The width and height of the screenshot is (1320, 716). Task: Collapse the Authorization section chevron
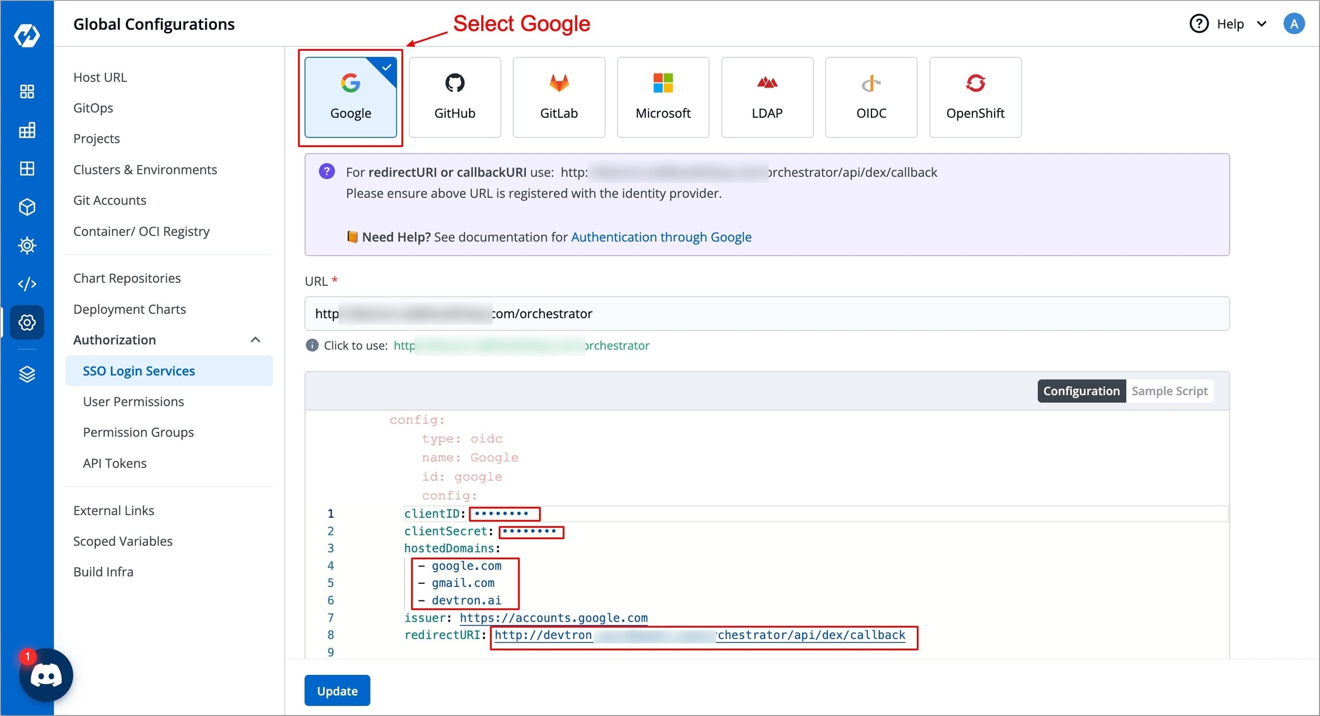tap(256, 340)
